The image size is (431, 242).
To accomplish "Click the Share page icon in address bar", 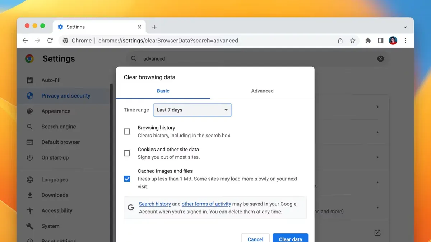I will pyautogui.click(x=340, y=41).
